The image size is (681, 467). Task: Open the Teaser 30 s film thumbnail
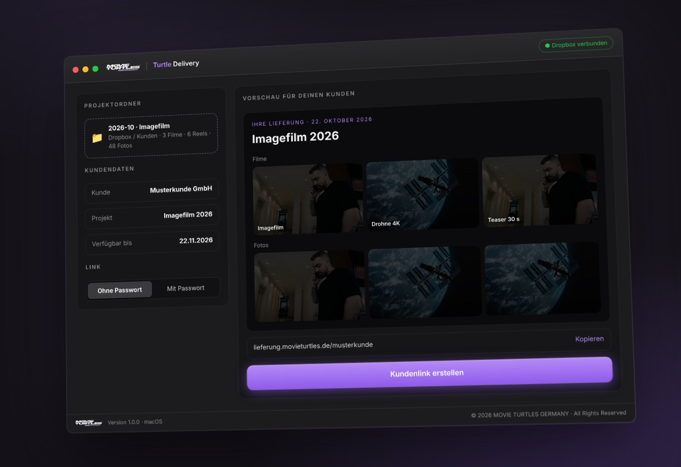pyautogui.click(x=539, y=190)
